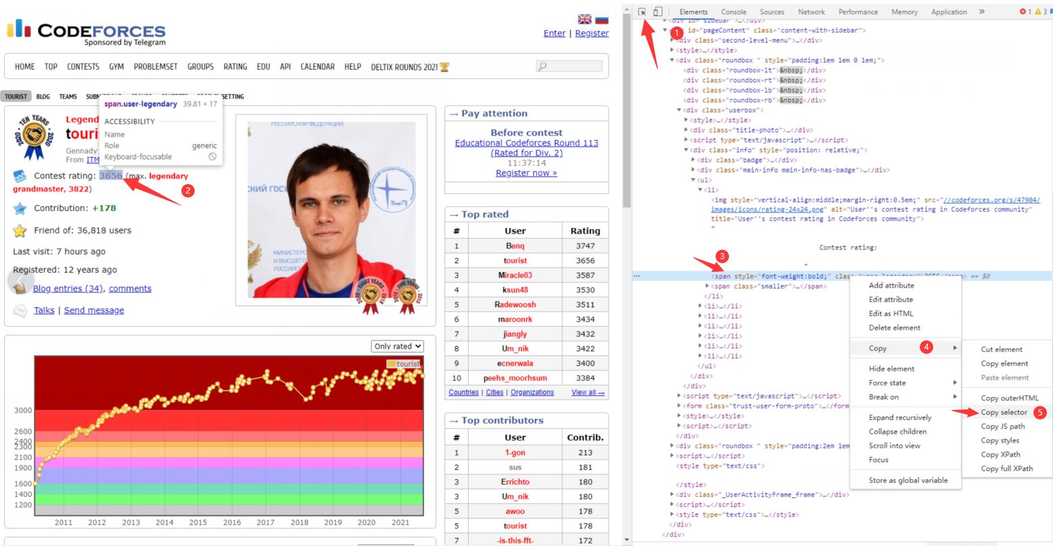Toggle the device toolbar in DevTools
This screenshot has height=546, width=1053.
click(x=657, y=12)
